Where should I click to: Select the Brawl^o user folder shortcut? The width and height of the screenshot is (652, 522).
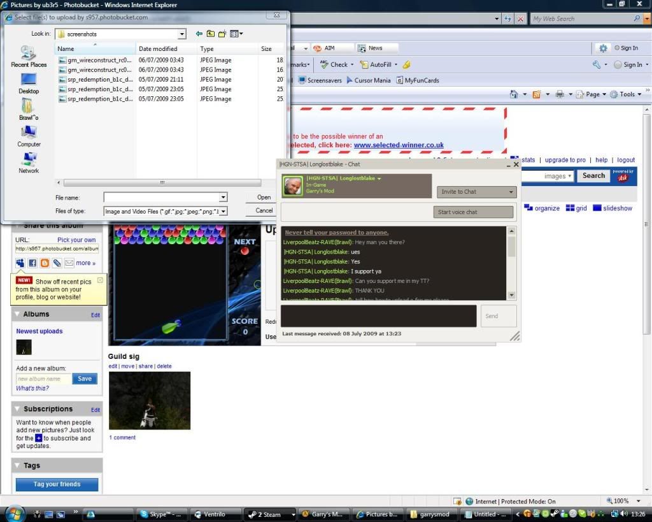pyautogui.click(x=29, y=110)
